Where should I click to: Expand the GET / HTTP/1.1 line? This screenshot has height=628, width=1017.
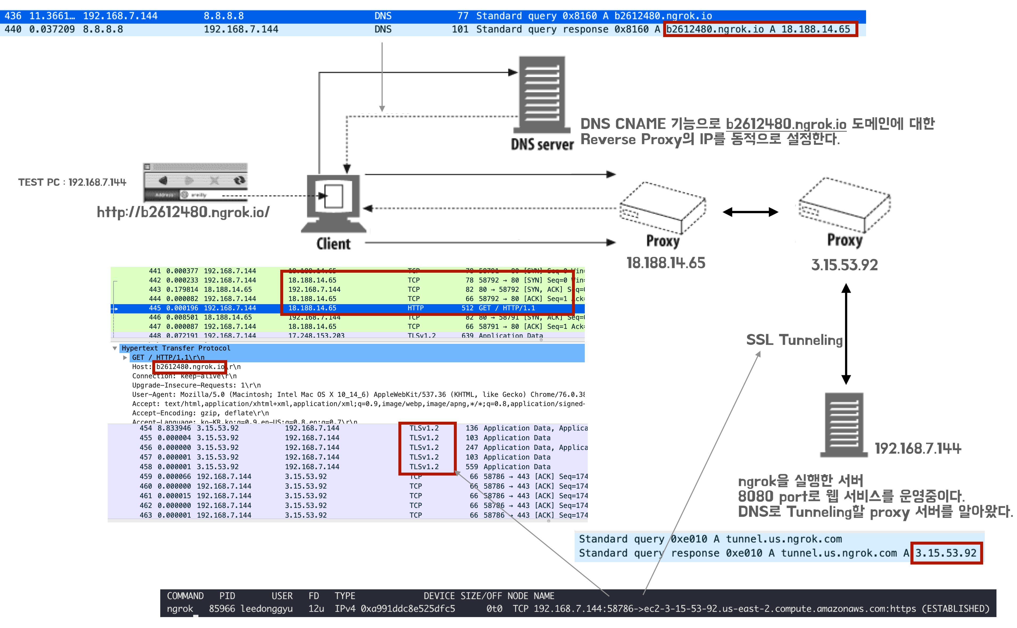[125, 357]
